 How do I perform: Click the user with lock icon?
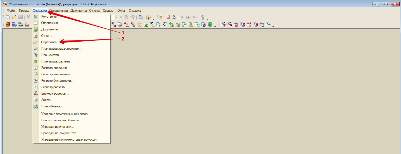tap(174, 17)
